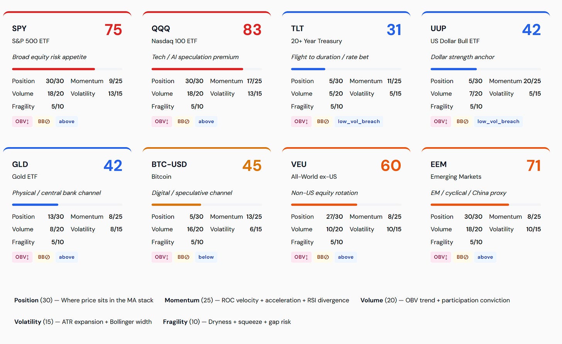Click the QQQ score value 83
This screenshot has width=562, height=344.
tap(252, 30)
